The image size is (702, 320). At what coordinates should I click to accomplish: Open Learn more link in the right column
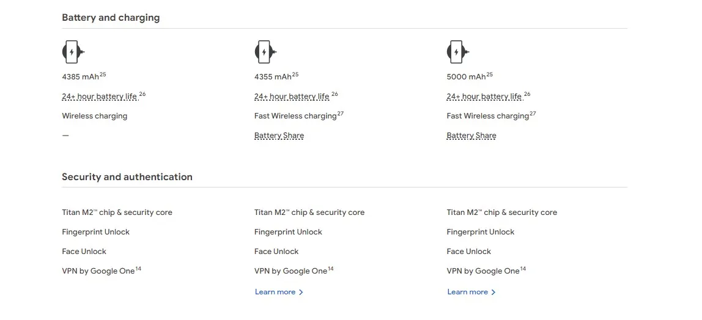(x=471, y=292)
